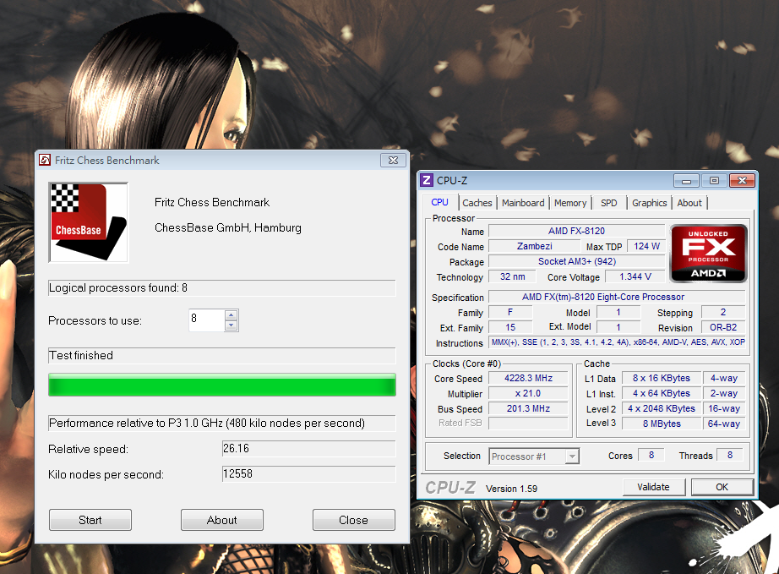The width and height of the screenshot is (779, 574).
Task: Click the Relative speed value 26.16
Action: pos(308,448)
